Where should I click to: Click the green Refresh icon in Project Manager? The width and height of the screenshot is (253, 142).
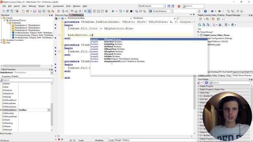click(x=200, y=25)
